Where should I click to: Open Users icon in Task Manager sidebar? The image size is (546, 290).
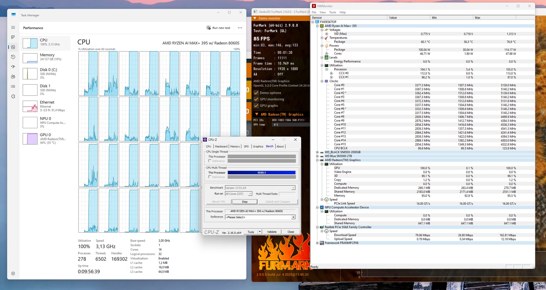tap(13, 76)
